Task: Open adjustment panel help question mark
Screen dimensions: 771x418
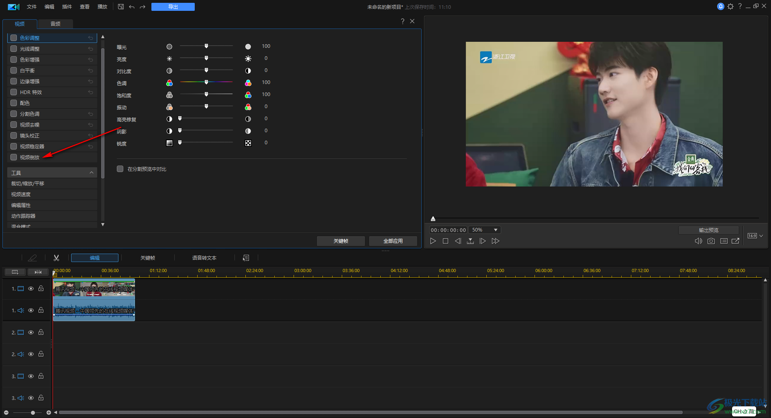Action: [x=402, y=21]
